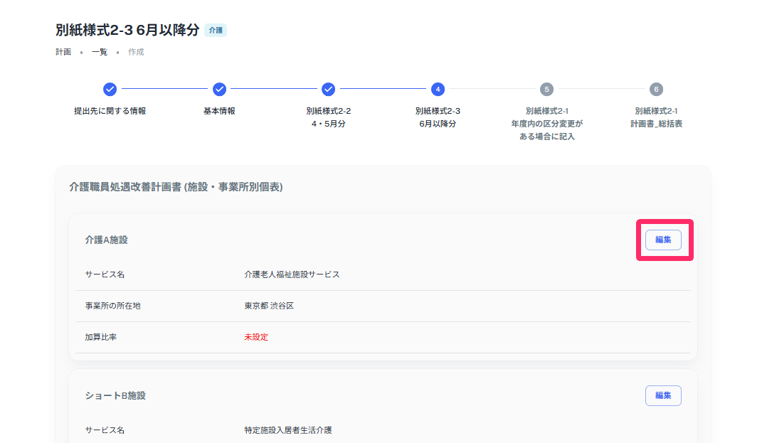Click the 別紙様式2-3 6月以降分 step label

click(438, 117)
